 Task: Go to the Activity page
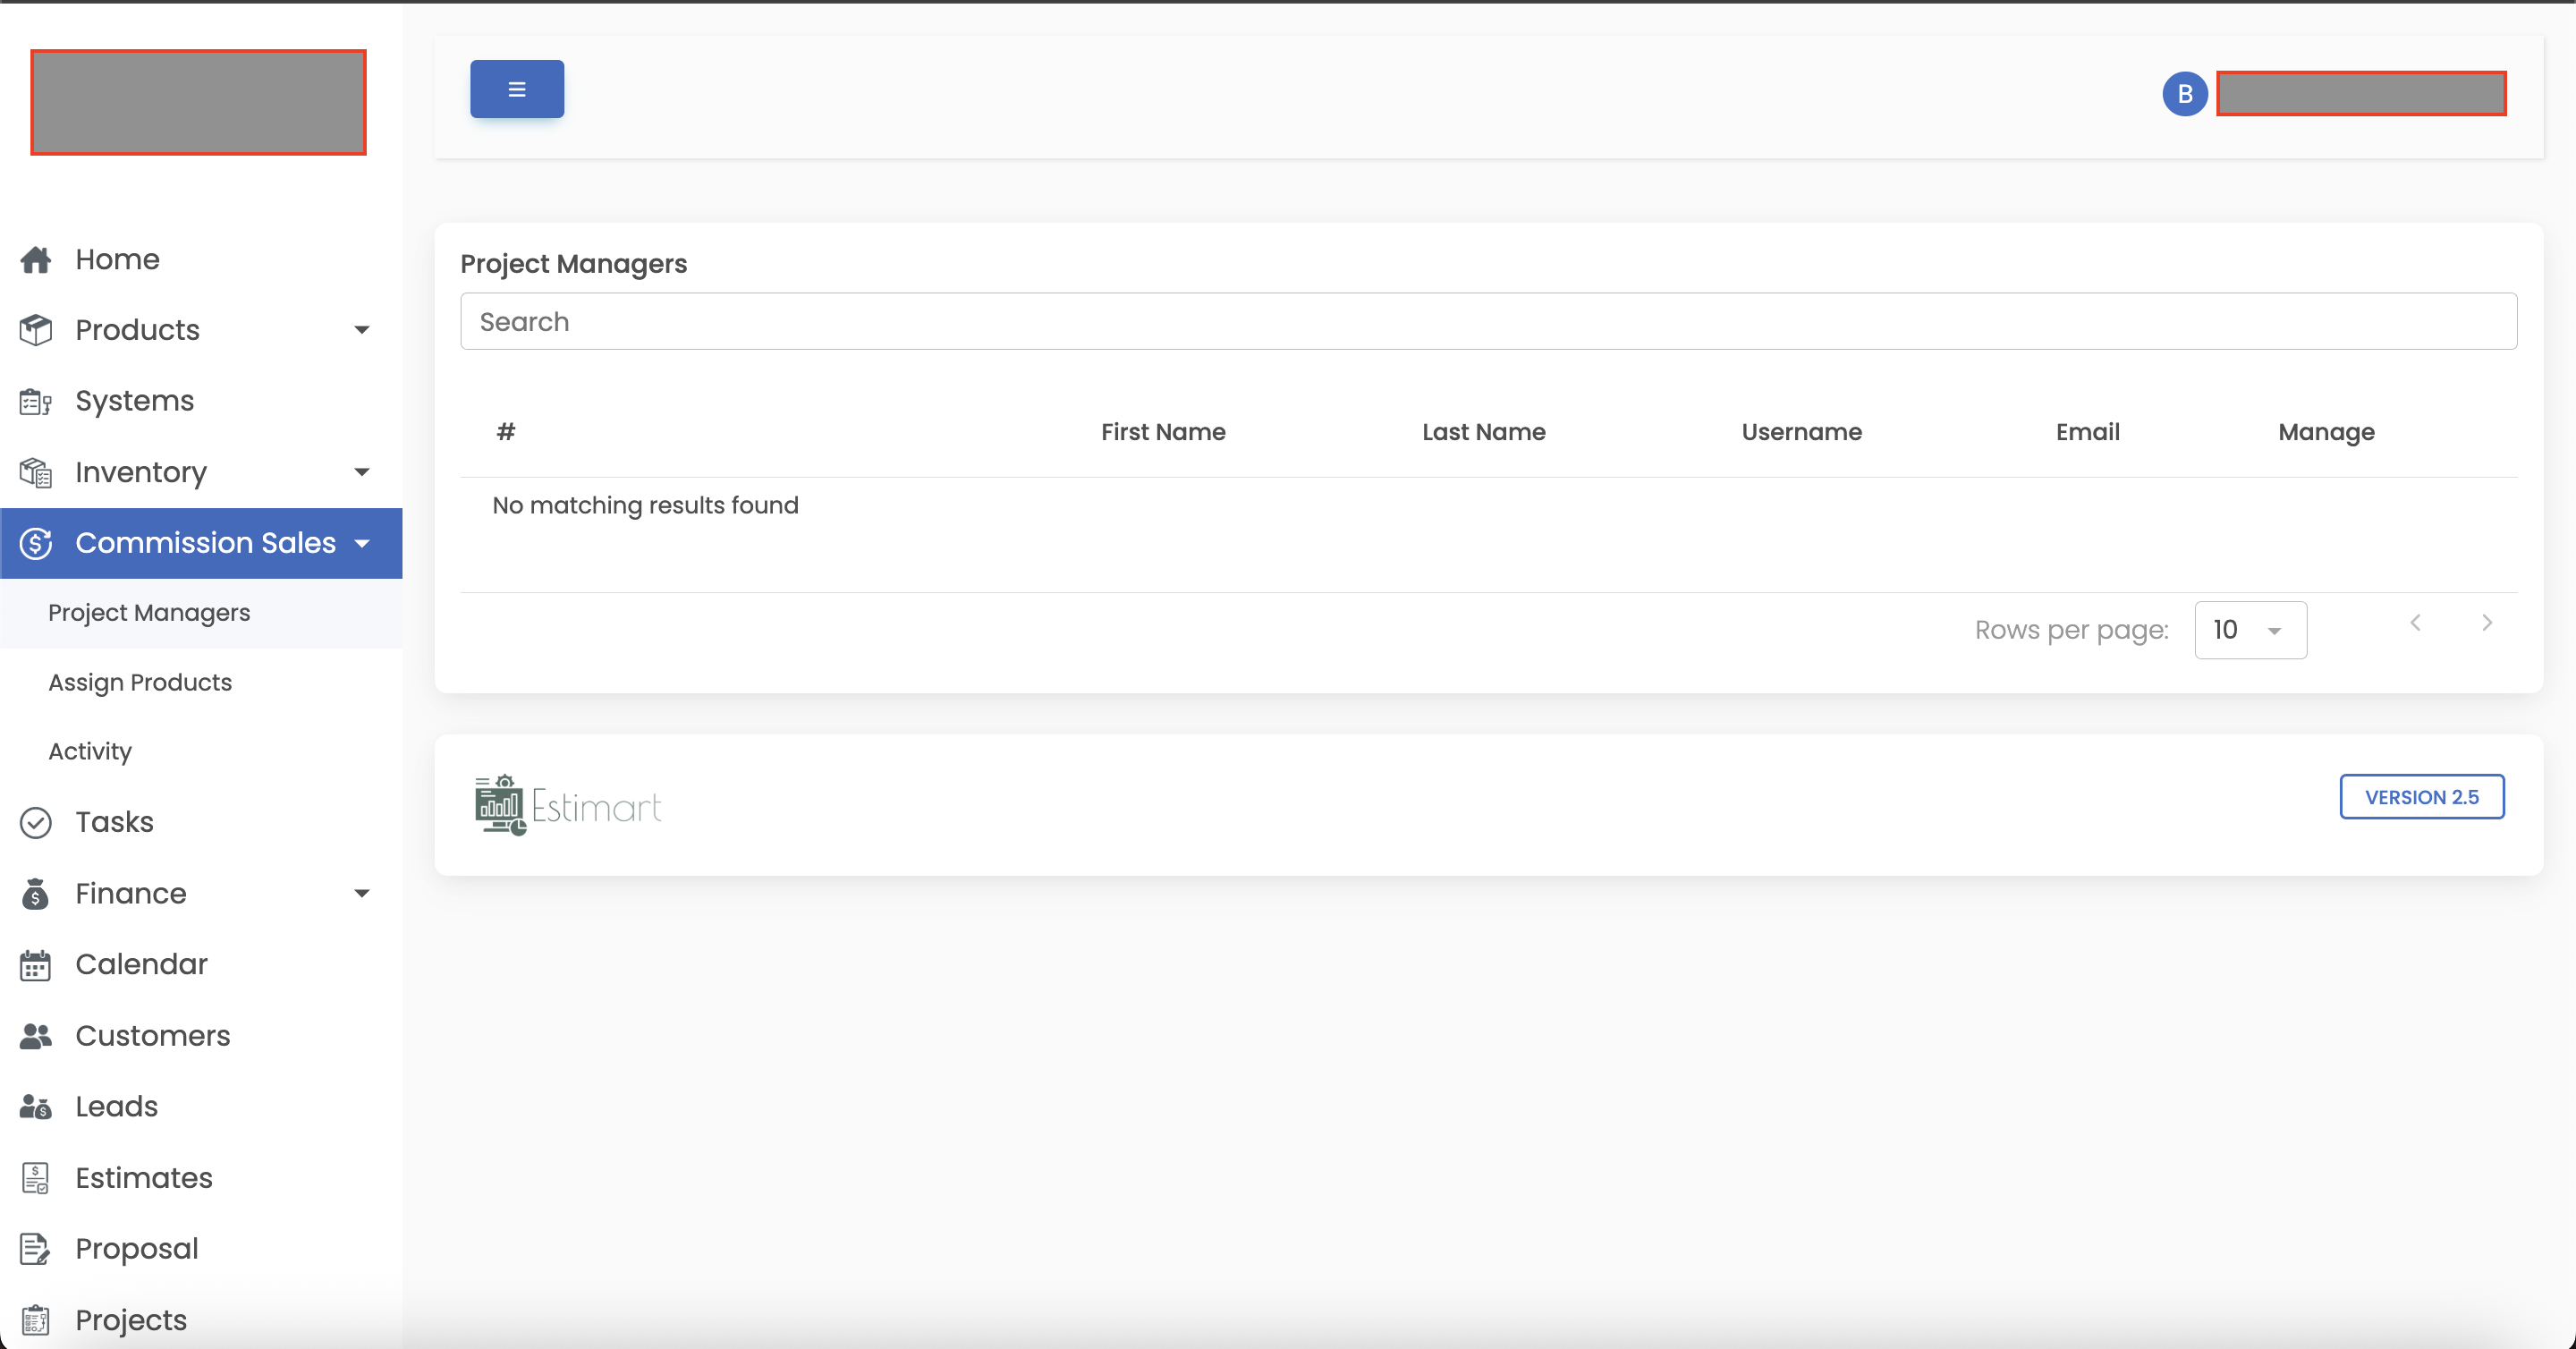[89, 751]
